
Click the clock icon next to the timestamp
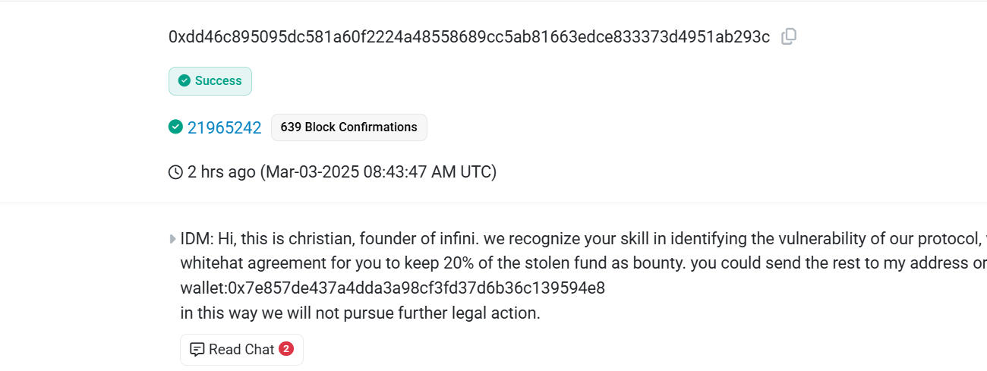tap(175, 172)
